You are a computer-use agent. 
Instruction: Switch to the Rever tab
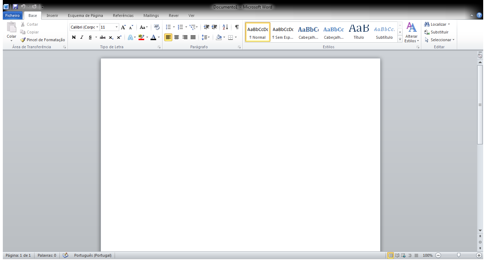pyautogui.click(x=174, y=15)
